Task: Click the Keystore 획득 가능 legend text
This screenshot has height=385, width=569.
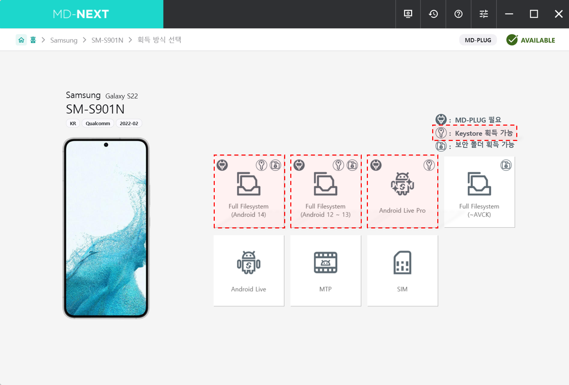Action: click(x=484, y=133)
